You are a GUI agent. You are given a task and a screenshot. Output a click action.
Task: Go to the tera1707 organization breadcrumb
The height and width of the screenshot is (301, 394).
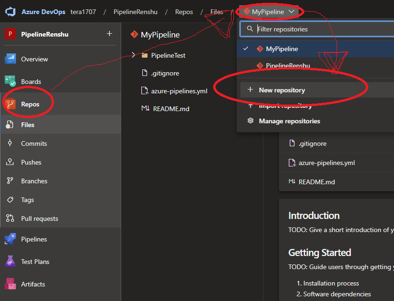point(83,12)
